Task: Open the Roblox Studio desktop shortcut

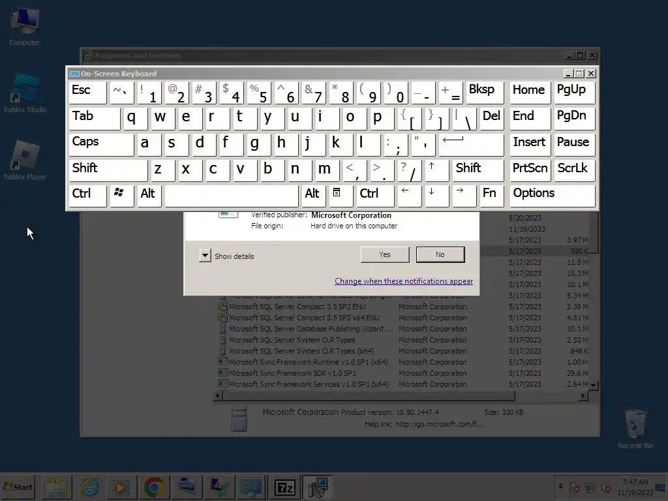Action: tap(25, 93)
